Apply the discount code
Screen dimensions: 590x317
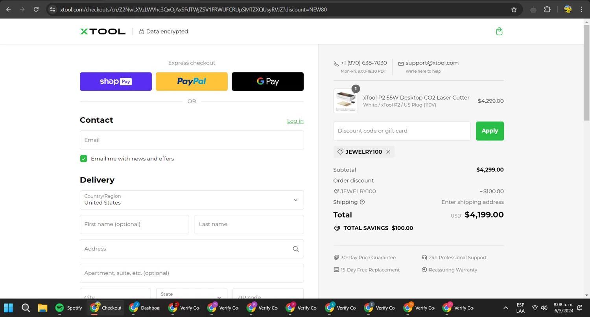point(490,131)
